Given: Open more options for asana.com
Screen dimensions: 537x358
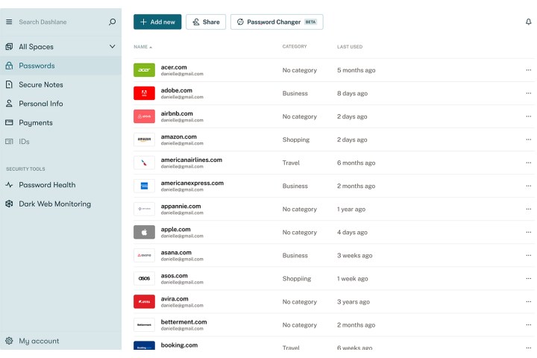Looking at the screenshot, I should (528, 255).
